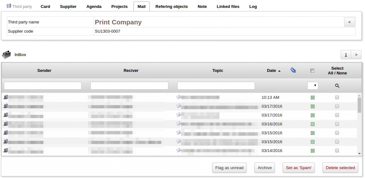The height and width of the screenshot is (178, 365).
Task: Open the read-status filter dropdown
Action: (313, 86)
